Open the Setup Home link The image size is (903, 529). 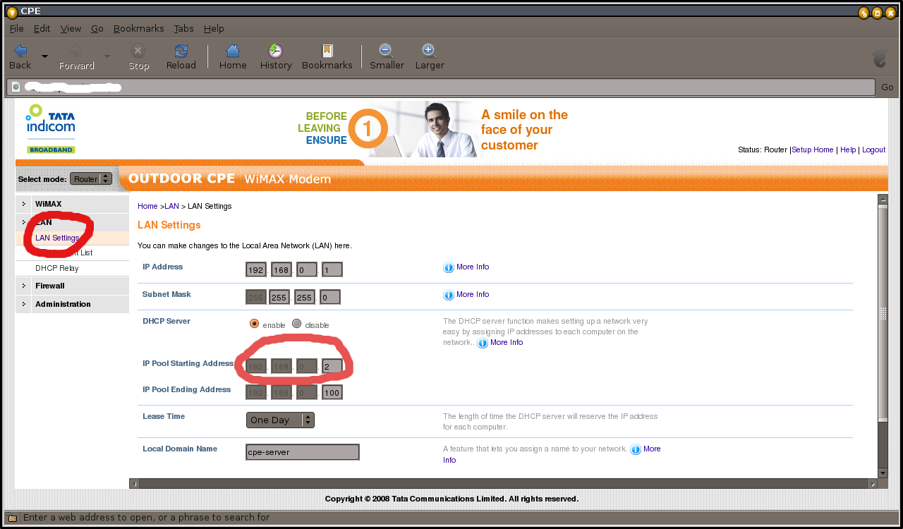coord(813,150)
